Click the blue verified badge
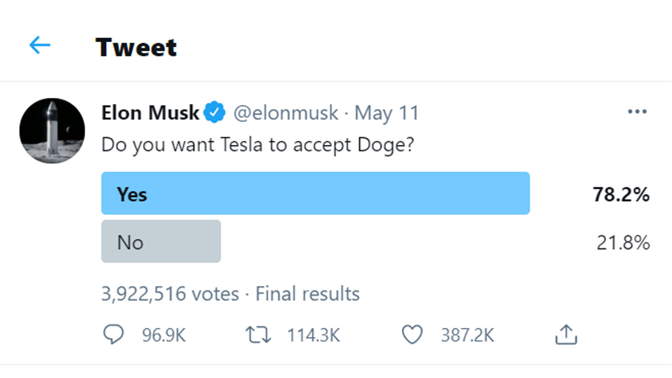The image size is (672, 378). (215, 112)
